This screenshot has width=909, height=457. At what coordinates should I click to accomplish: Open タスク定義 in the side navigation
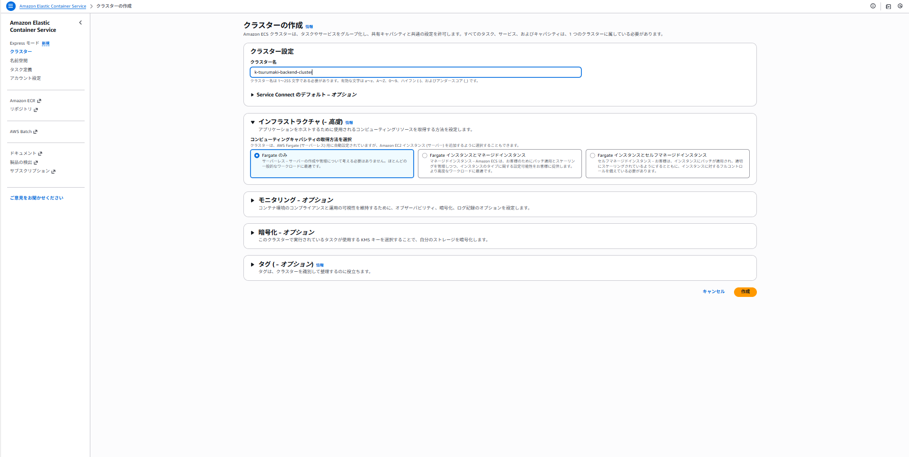pos(21,70)
